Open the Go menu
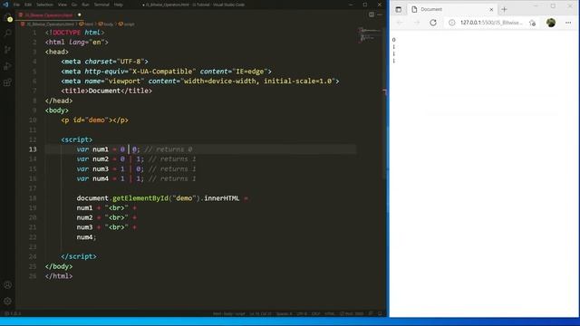Image resolution: width=580 pixels, height=326 pixels. [x=74, y=5]
